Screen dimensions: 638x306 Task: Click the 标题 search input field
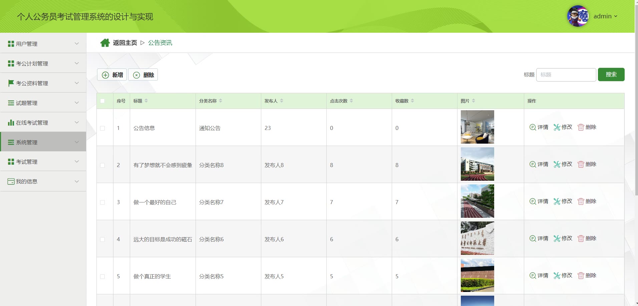coord(566,75)
